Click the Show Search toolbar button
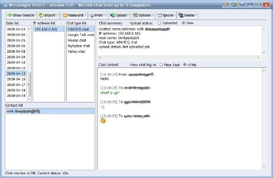Screen dimensions: 273x178 click(x=21, y=15)
